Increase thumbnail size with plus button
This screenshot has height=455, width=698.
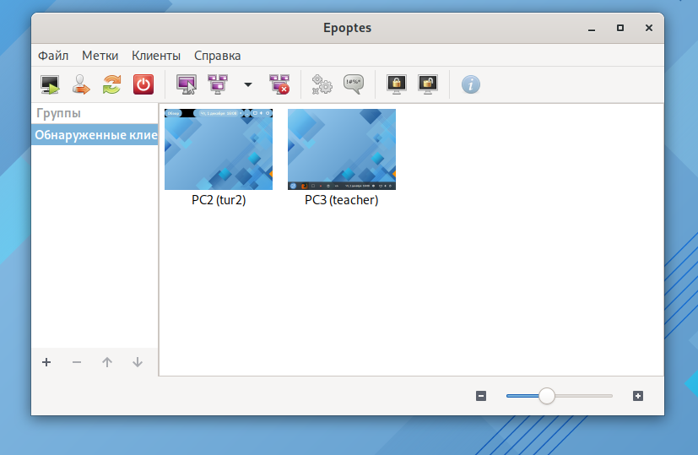[x=638, y=396]
